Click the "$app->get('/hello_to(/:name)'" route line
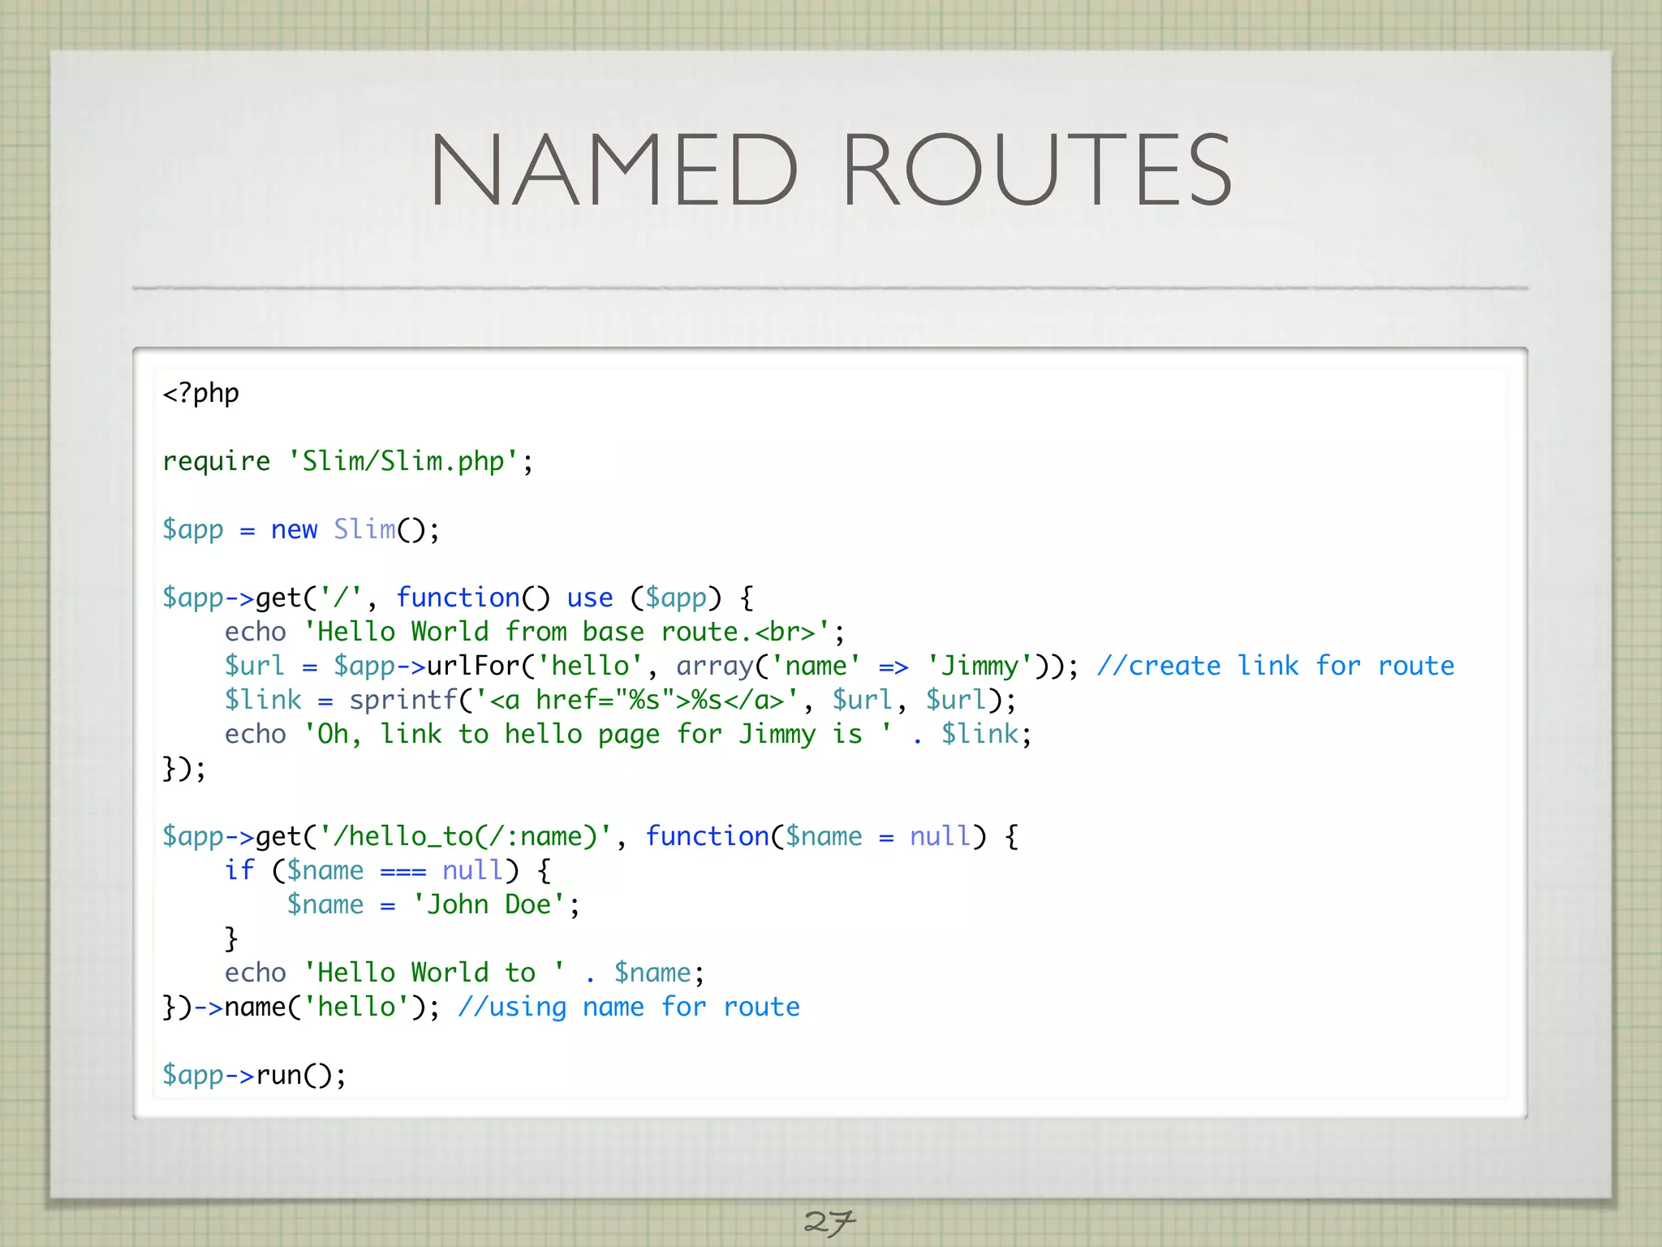The width and height of the screenshot is (1662, 1247). click(x=591, y=836)
